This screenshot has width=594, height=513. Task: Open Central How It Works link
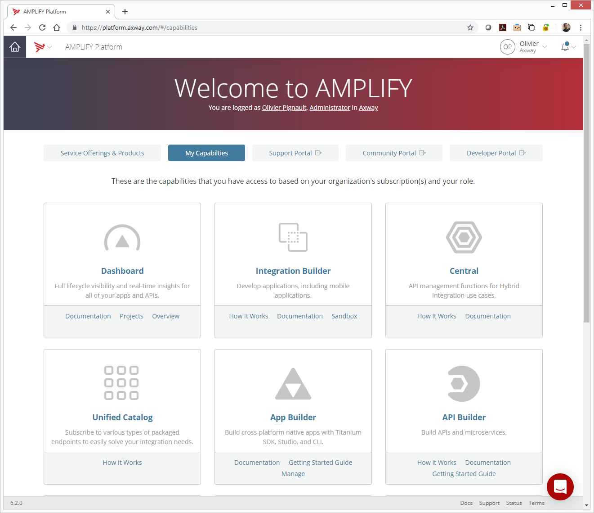click(437, 316)
